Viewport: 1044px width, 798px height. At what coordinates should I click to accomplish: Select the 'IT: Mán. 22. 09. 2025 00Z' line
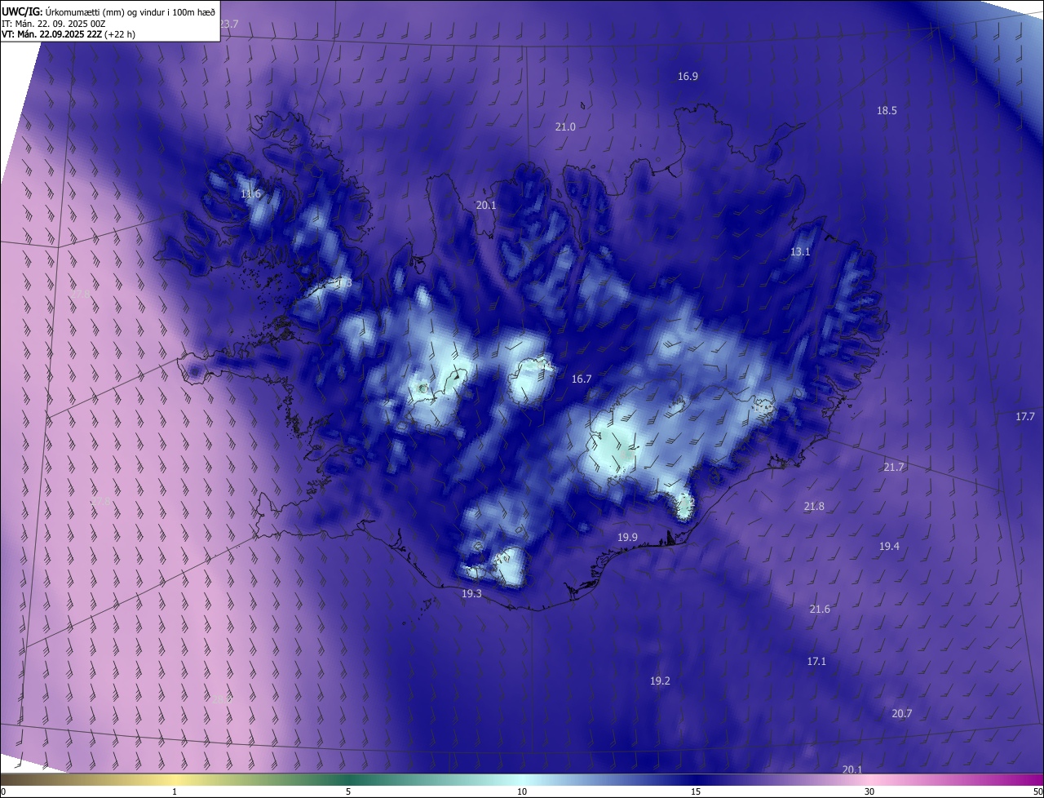54,23
